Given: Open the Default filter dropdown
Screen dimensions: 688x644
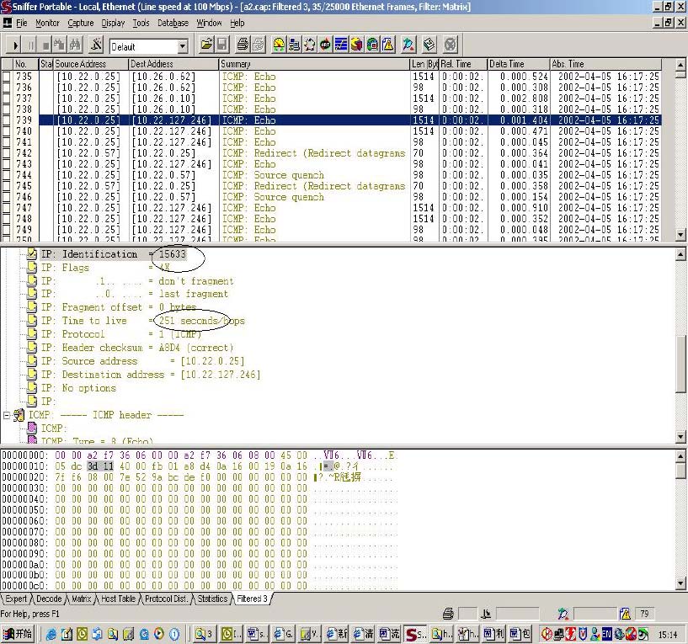Looking at the screenshot, I should point(183,46).
